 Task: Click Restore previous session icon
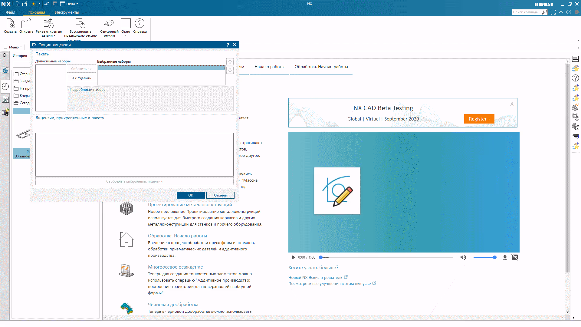(x=80, y=24)
